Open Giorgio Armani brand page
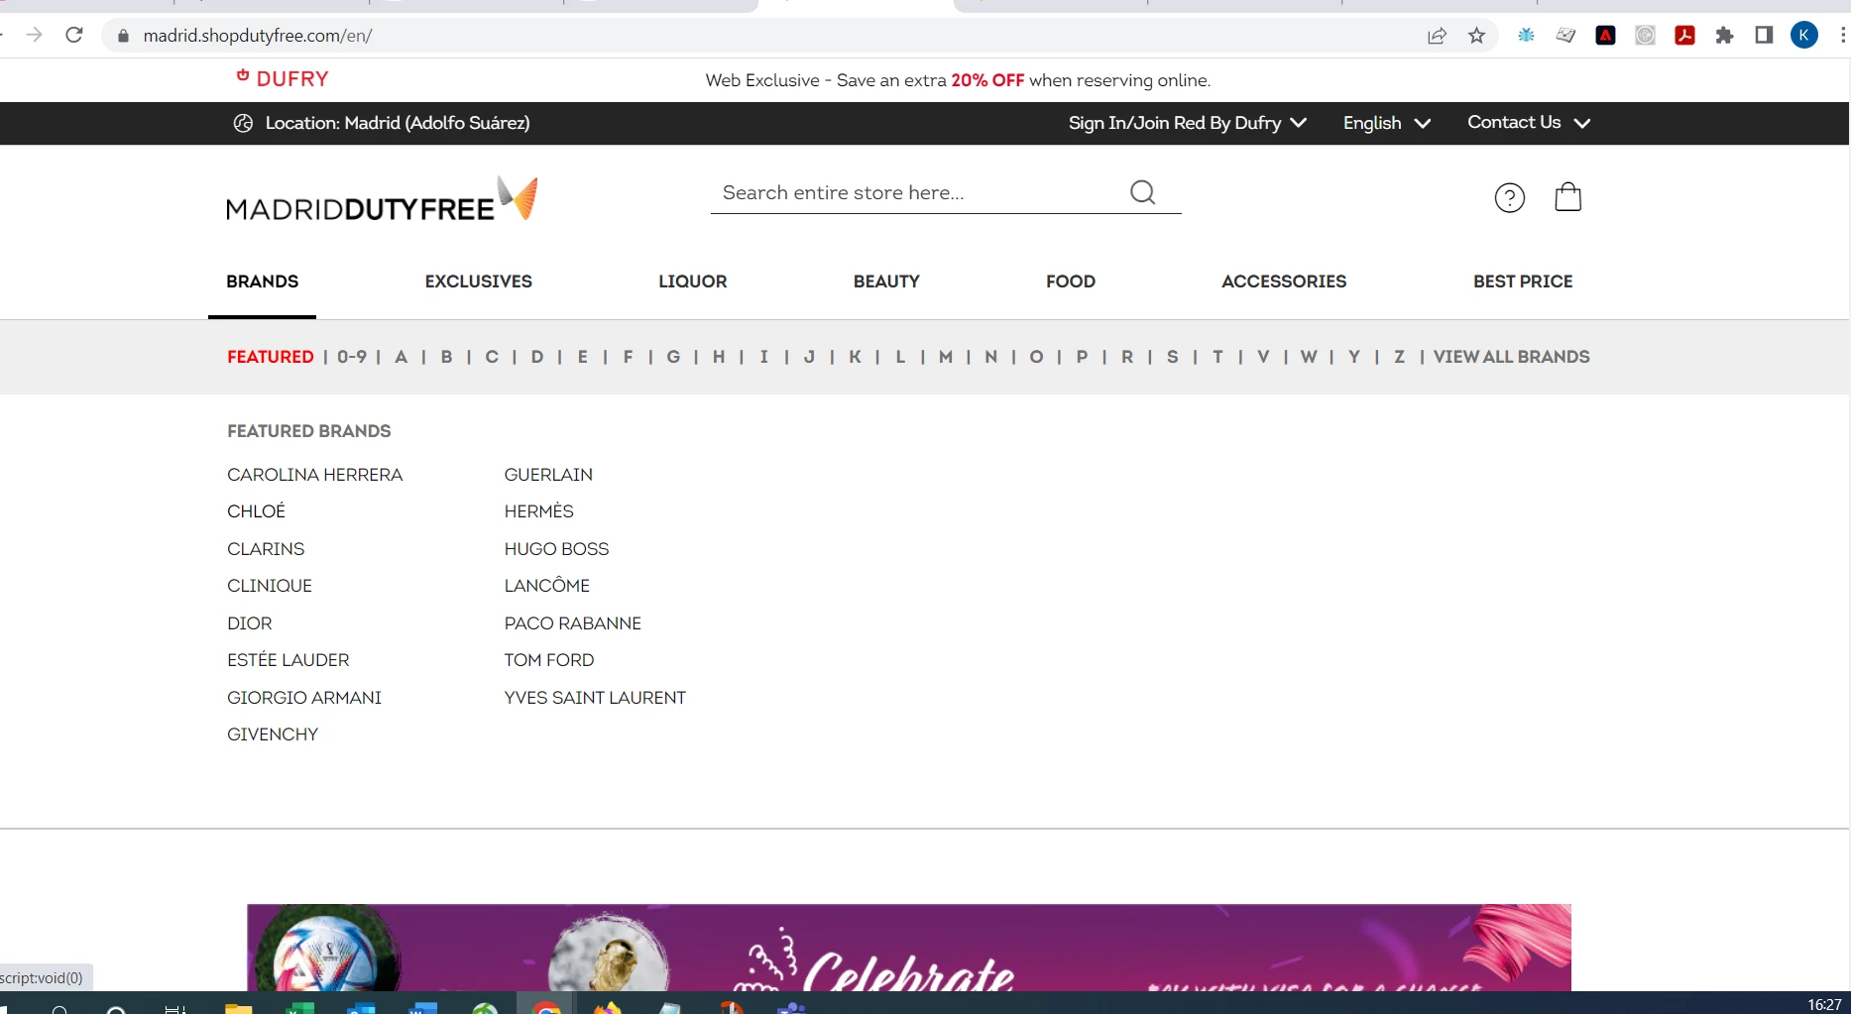This screenshot has height=1014, width=1851. tap(303, 698)
